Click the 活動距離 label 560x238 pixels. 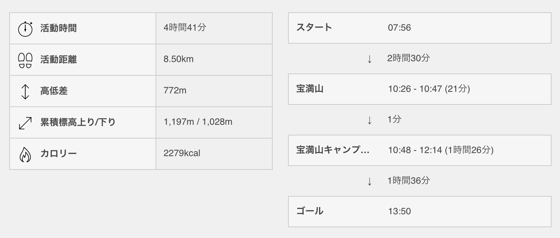[59, 60]
